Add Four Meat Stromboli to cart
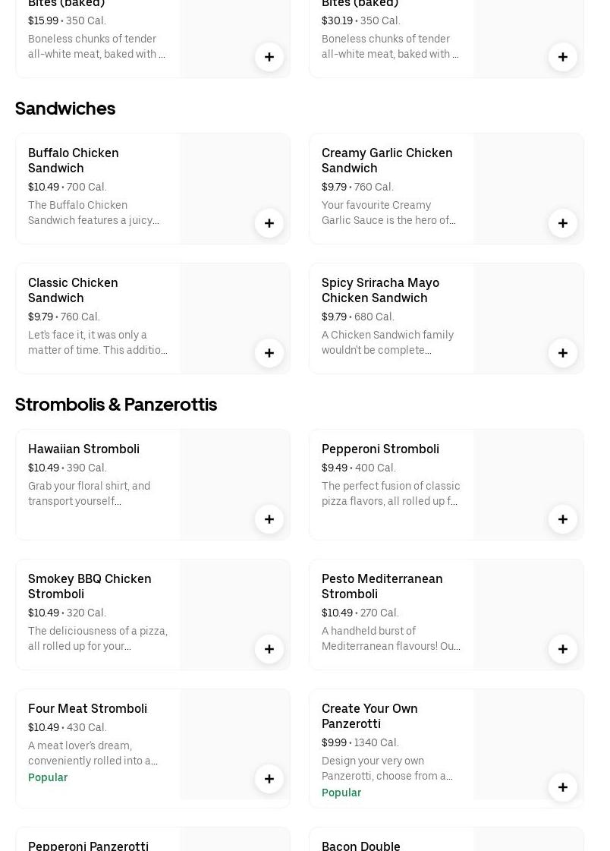The image size is (610, 851). pyautogui.click(x=269, y=779)
